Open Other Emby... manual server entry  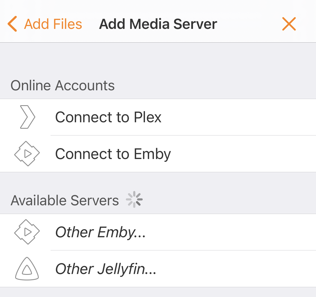point(100,232)
